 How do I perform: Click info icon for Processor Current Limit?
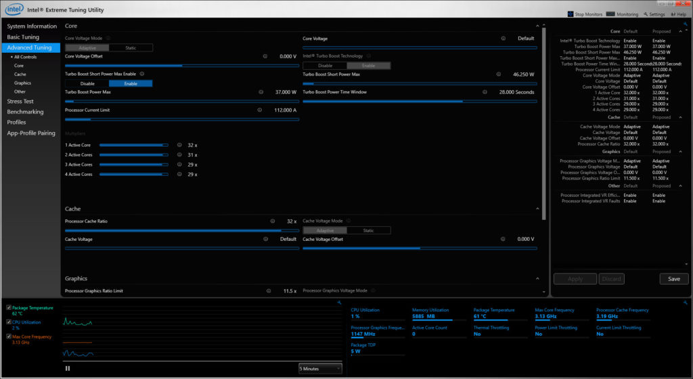coord(259,110)
